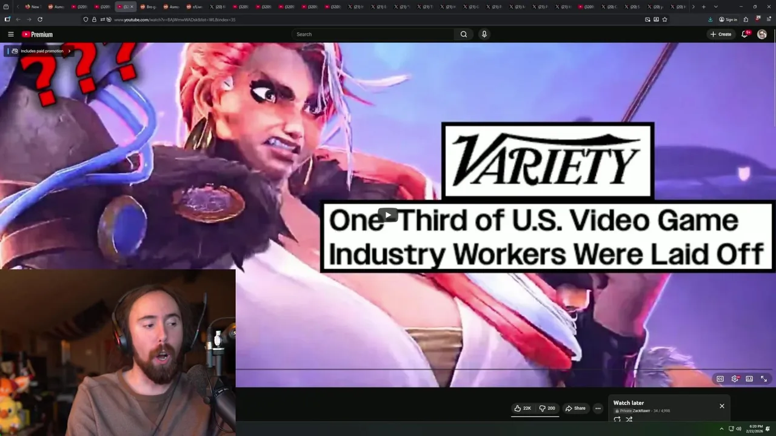Go to YouTube Premium home logo
The width and height of the screenshot is (776, 436).
point(38,35)
